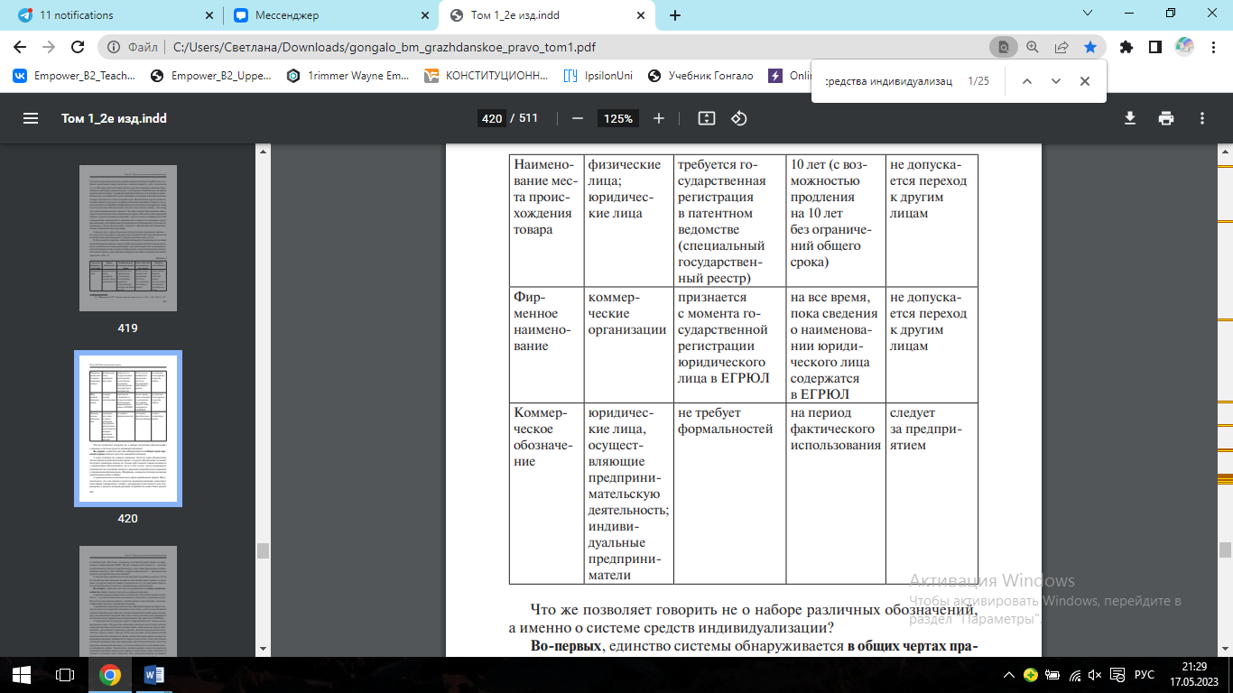The width and height of the screenshot is (1233, 693).
Task: Click the bold text 'Во-первых'
Action: (x=566, y=647)
